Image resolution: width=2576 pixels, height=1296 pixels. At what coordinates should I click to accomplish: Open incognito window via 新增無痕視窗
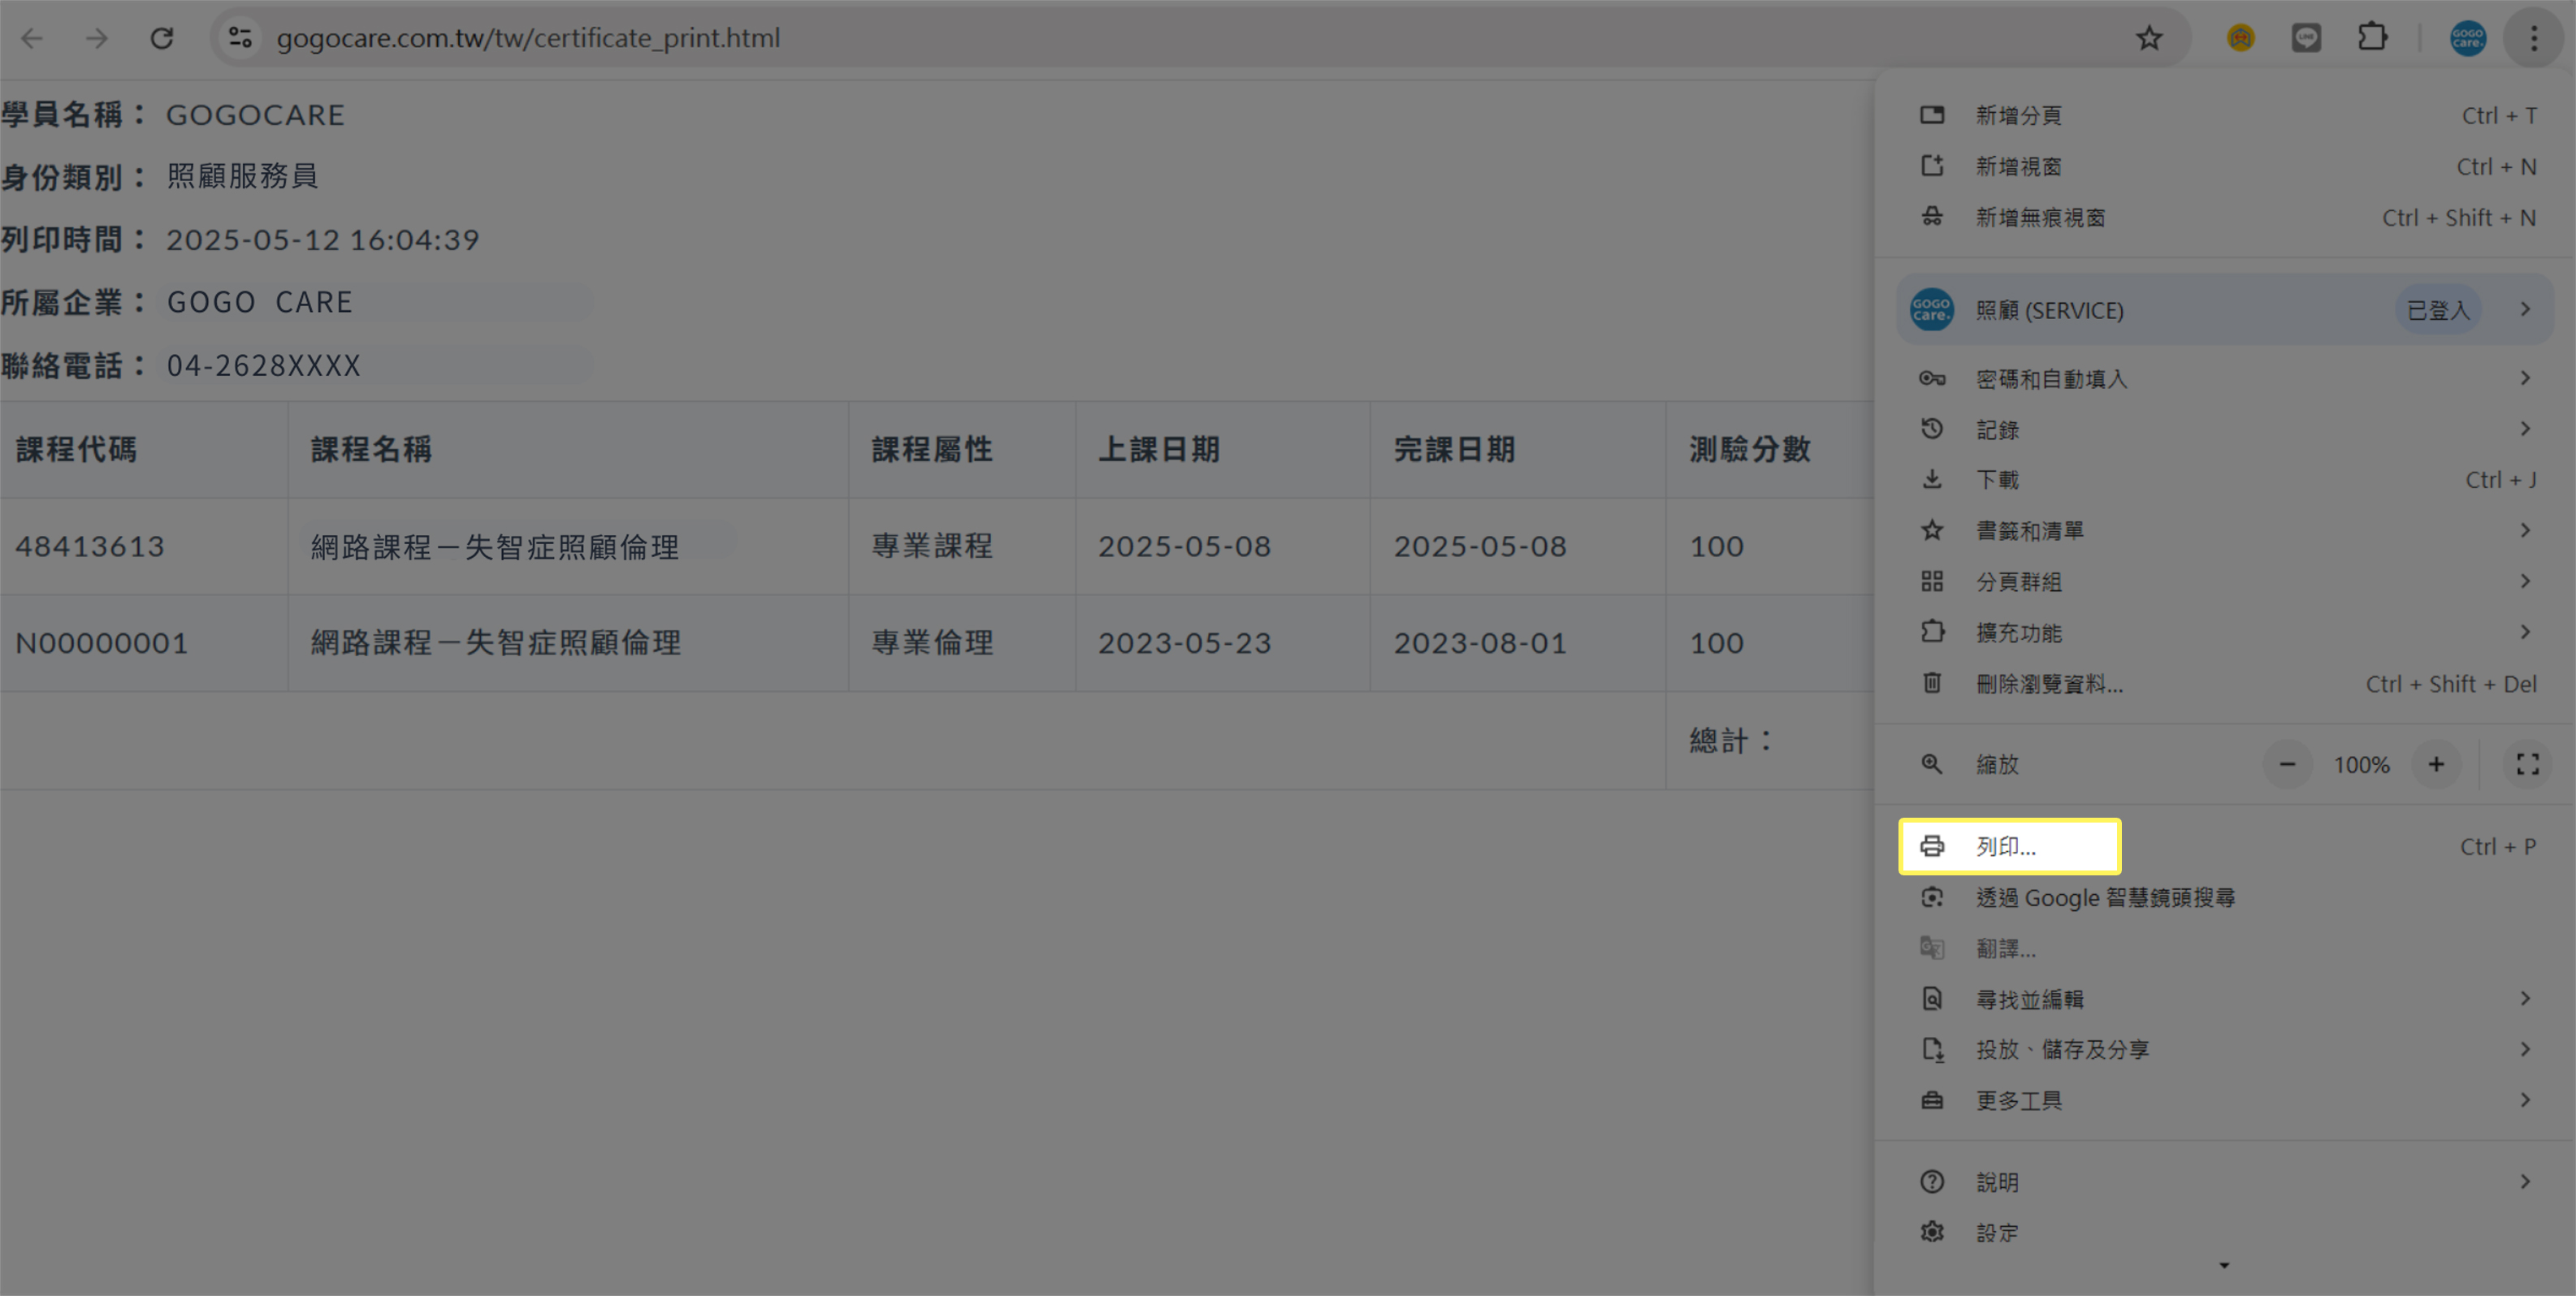[2225, 217]
